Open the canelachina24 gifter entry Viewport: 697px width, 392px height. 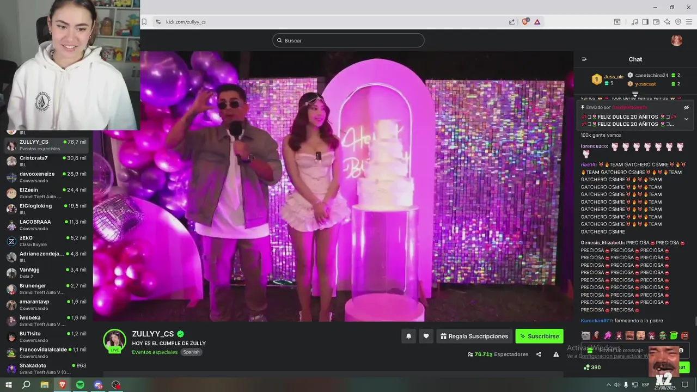[653, 75]
